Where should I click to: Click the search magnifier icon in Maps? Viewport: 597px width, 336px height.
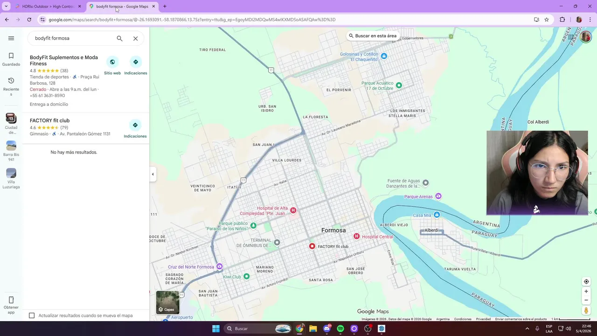(119, 38)
